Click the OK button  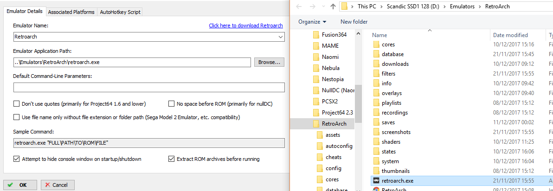20,185
